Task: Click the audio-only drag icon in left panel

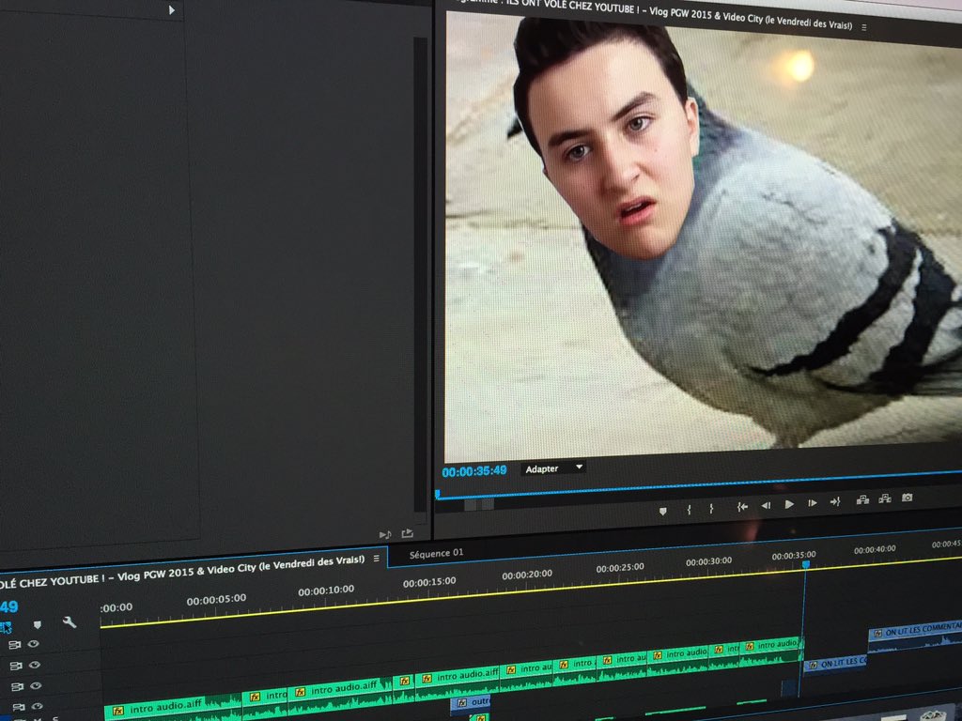Action: (385, 535)
